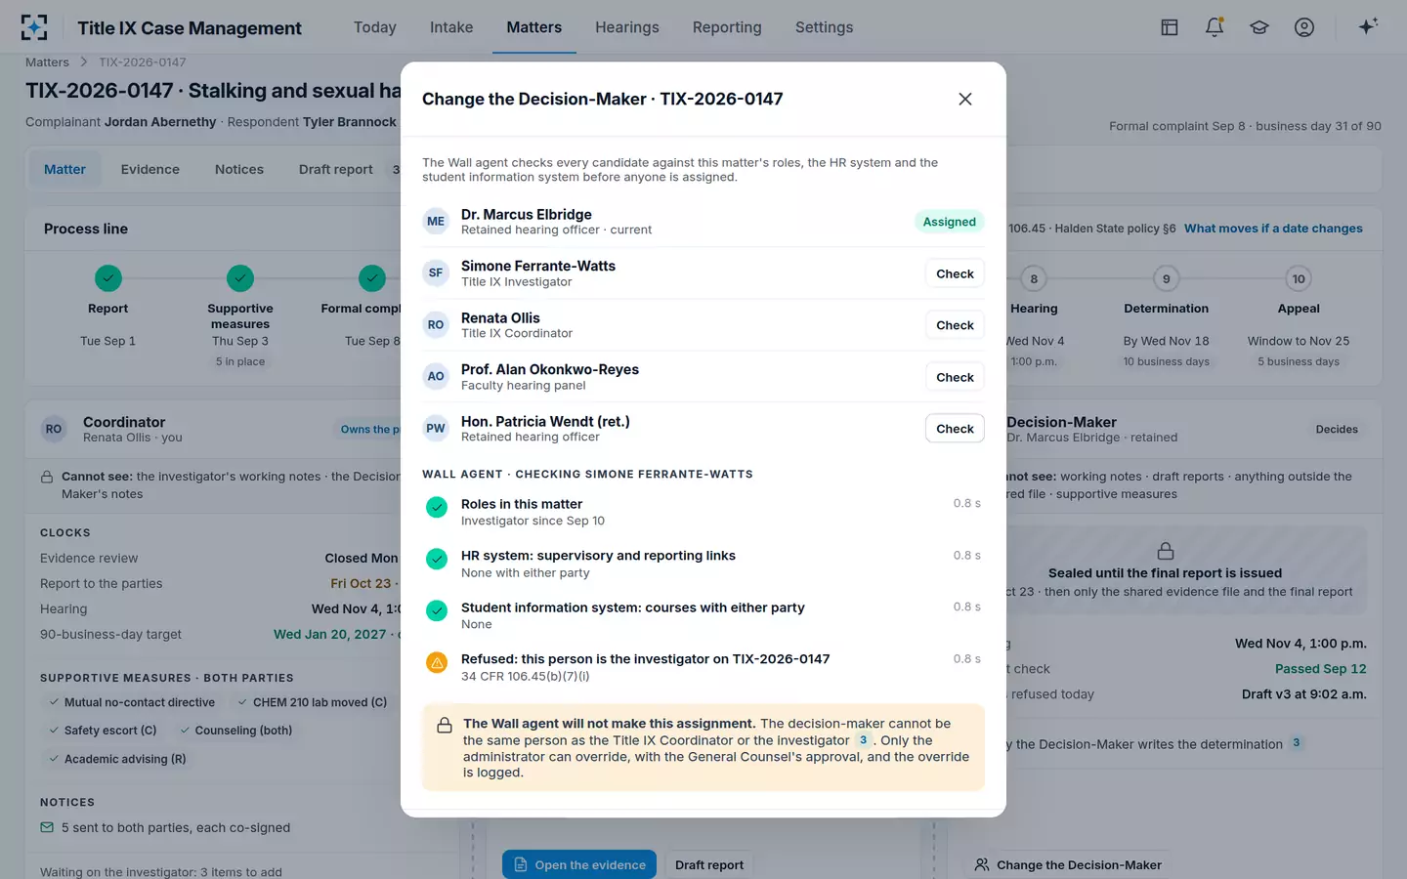Select the Determination step 9 marker
The height and width of the screenshot is (879, 1407).
[1166, 278]
